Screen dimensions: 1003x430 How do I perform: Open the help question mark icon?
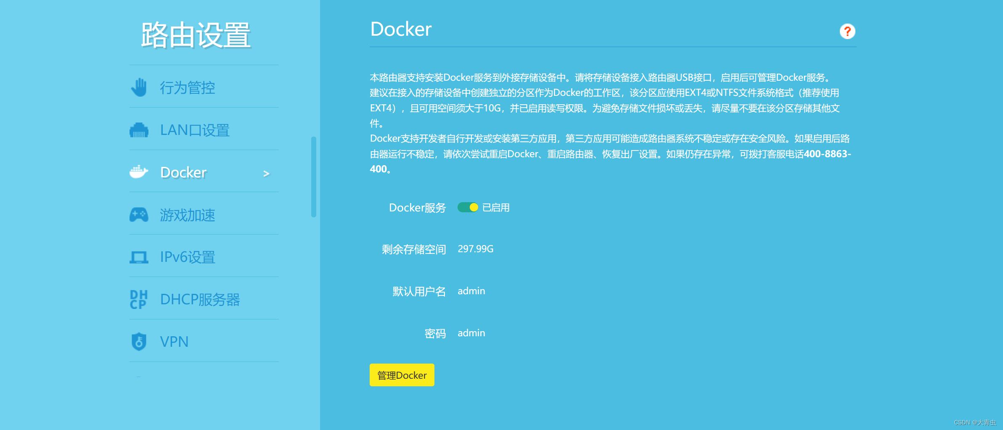point(847,31)
